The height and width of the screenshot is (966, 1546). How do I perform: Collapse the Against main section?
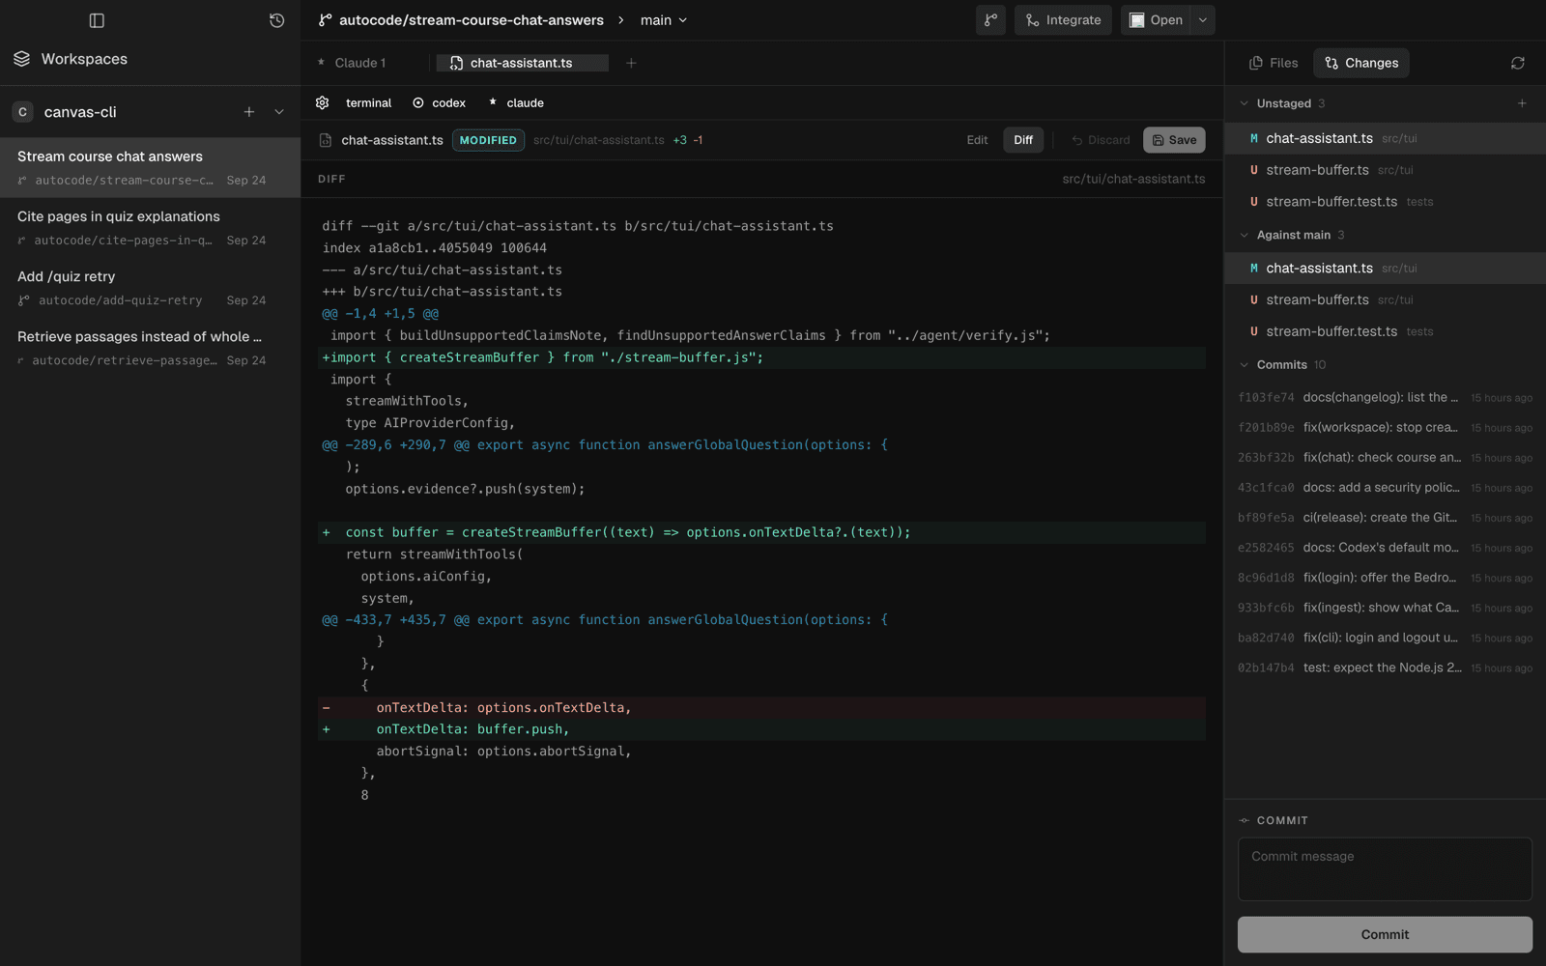1245,235
